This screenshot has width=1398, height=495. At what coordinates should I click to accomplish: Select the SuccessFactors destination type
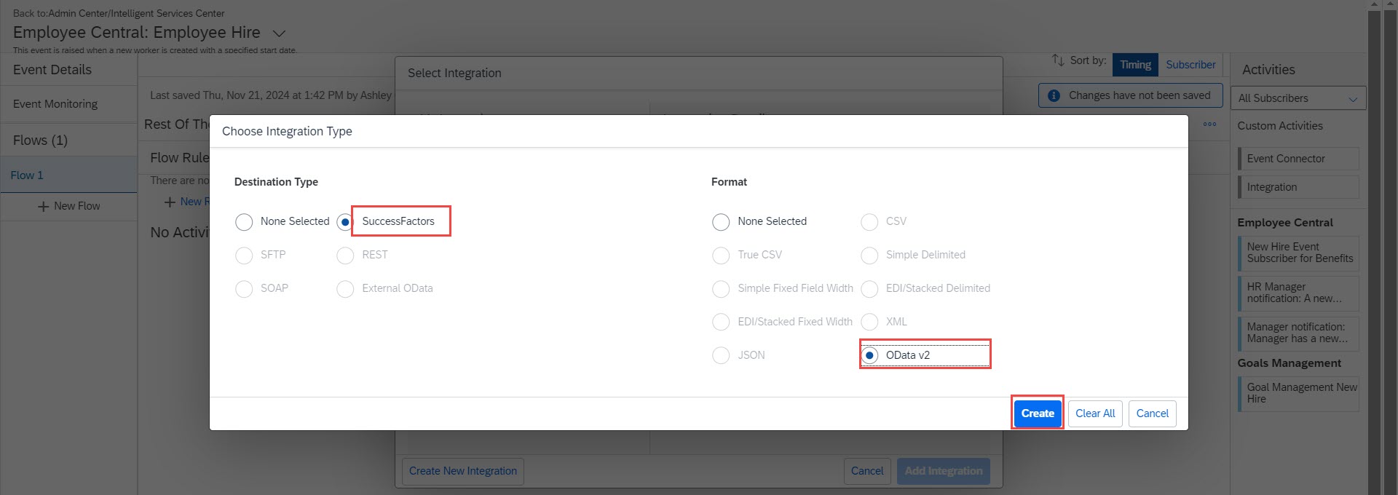(345, 222)
